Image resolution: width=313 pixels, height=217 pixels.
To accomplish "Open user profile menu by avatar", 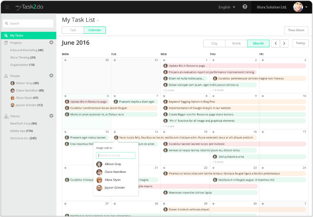I will pyautogui.click(x=298, y=7).
